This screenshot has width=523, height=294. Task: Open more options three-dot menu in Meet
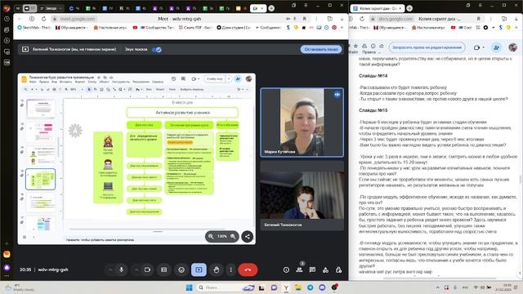pos(230,269)
